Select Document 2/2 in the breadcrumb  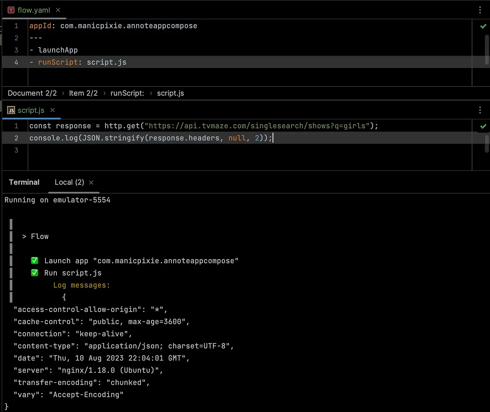pos(32,93)
